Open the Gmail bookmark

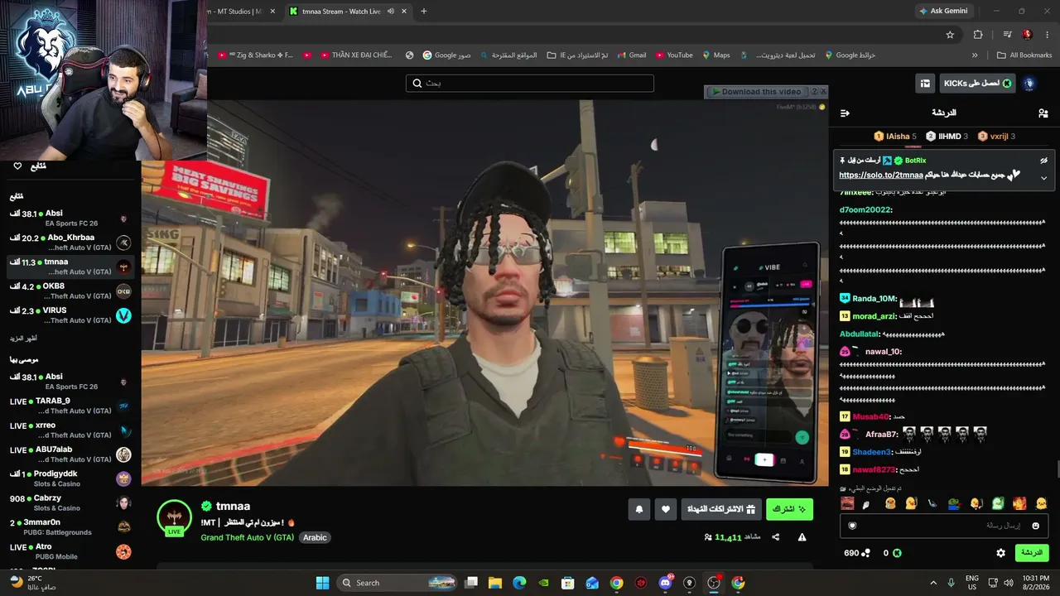point(630,55)
